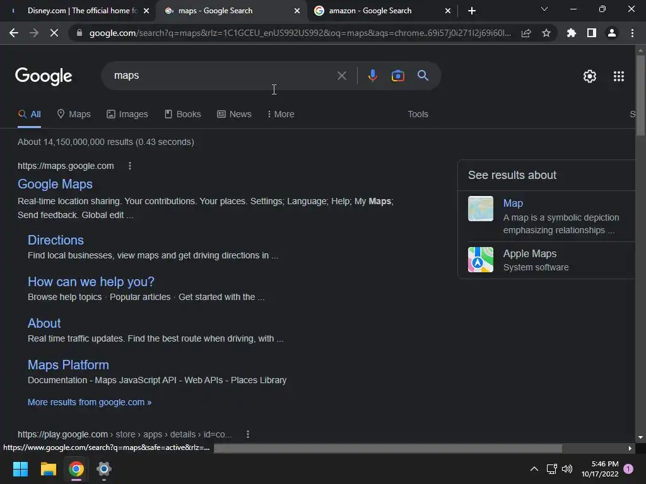Viewport: 646px width, 484px height.
Task: Start voice search with the microphone icon
Action: click(372, 76)
